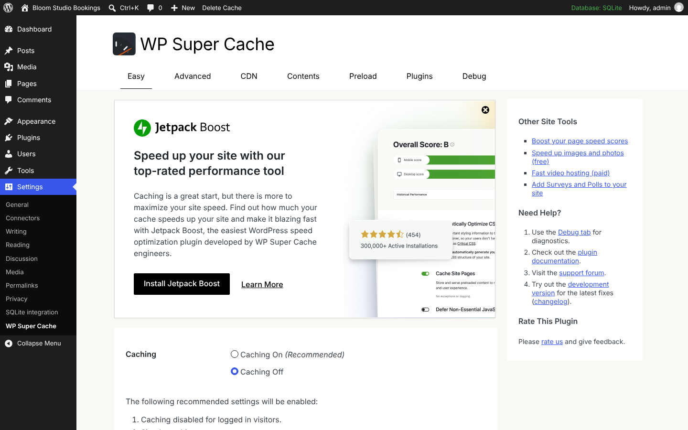Click the Collapse Menu arrow
The width and height of the screenshot is (688, 430).
tap(9, 343)
